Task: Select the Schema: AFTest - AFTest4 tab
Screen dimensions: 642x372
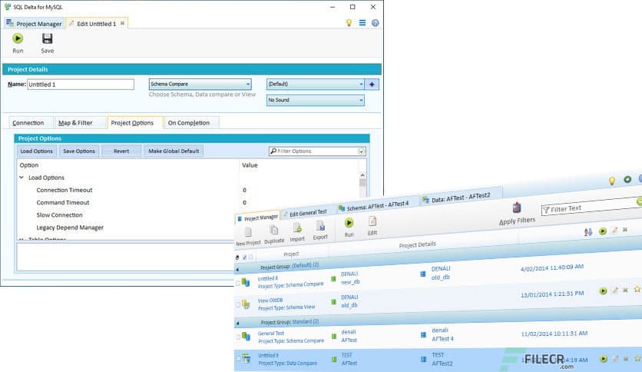Action: pyautogui.click(x=378, y=205)
